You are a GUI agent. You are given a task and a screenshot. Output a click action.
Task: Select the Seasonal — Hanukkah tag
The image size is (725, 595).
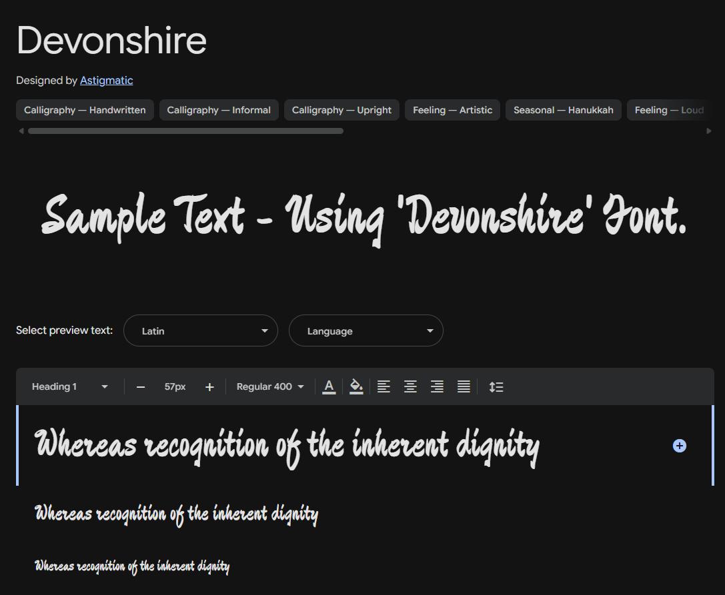(563, 110)
